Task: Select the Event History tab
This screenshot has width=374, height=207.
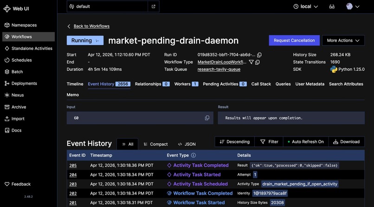Action: [109, 84]
